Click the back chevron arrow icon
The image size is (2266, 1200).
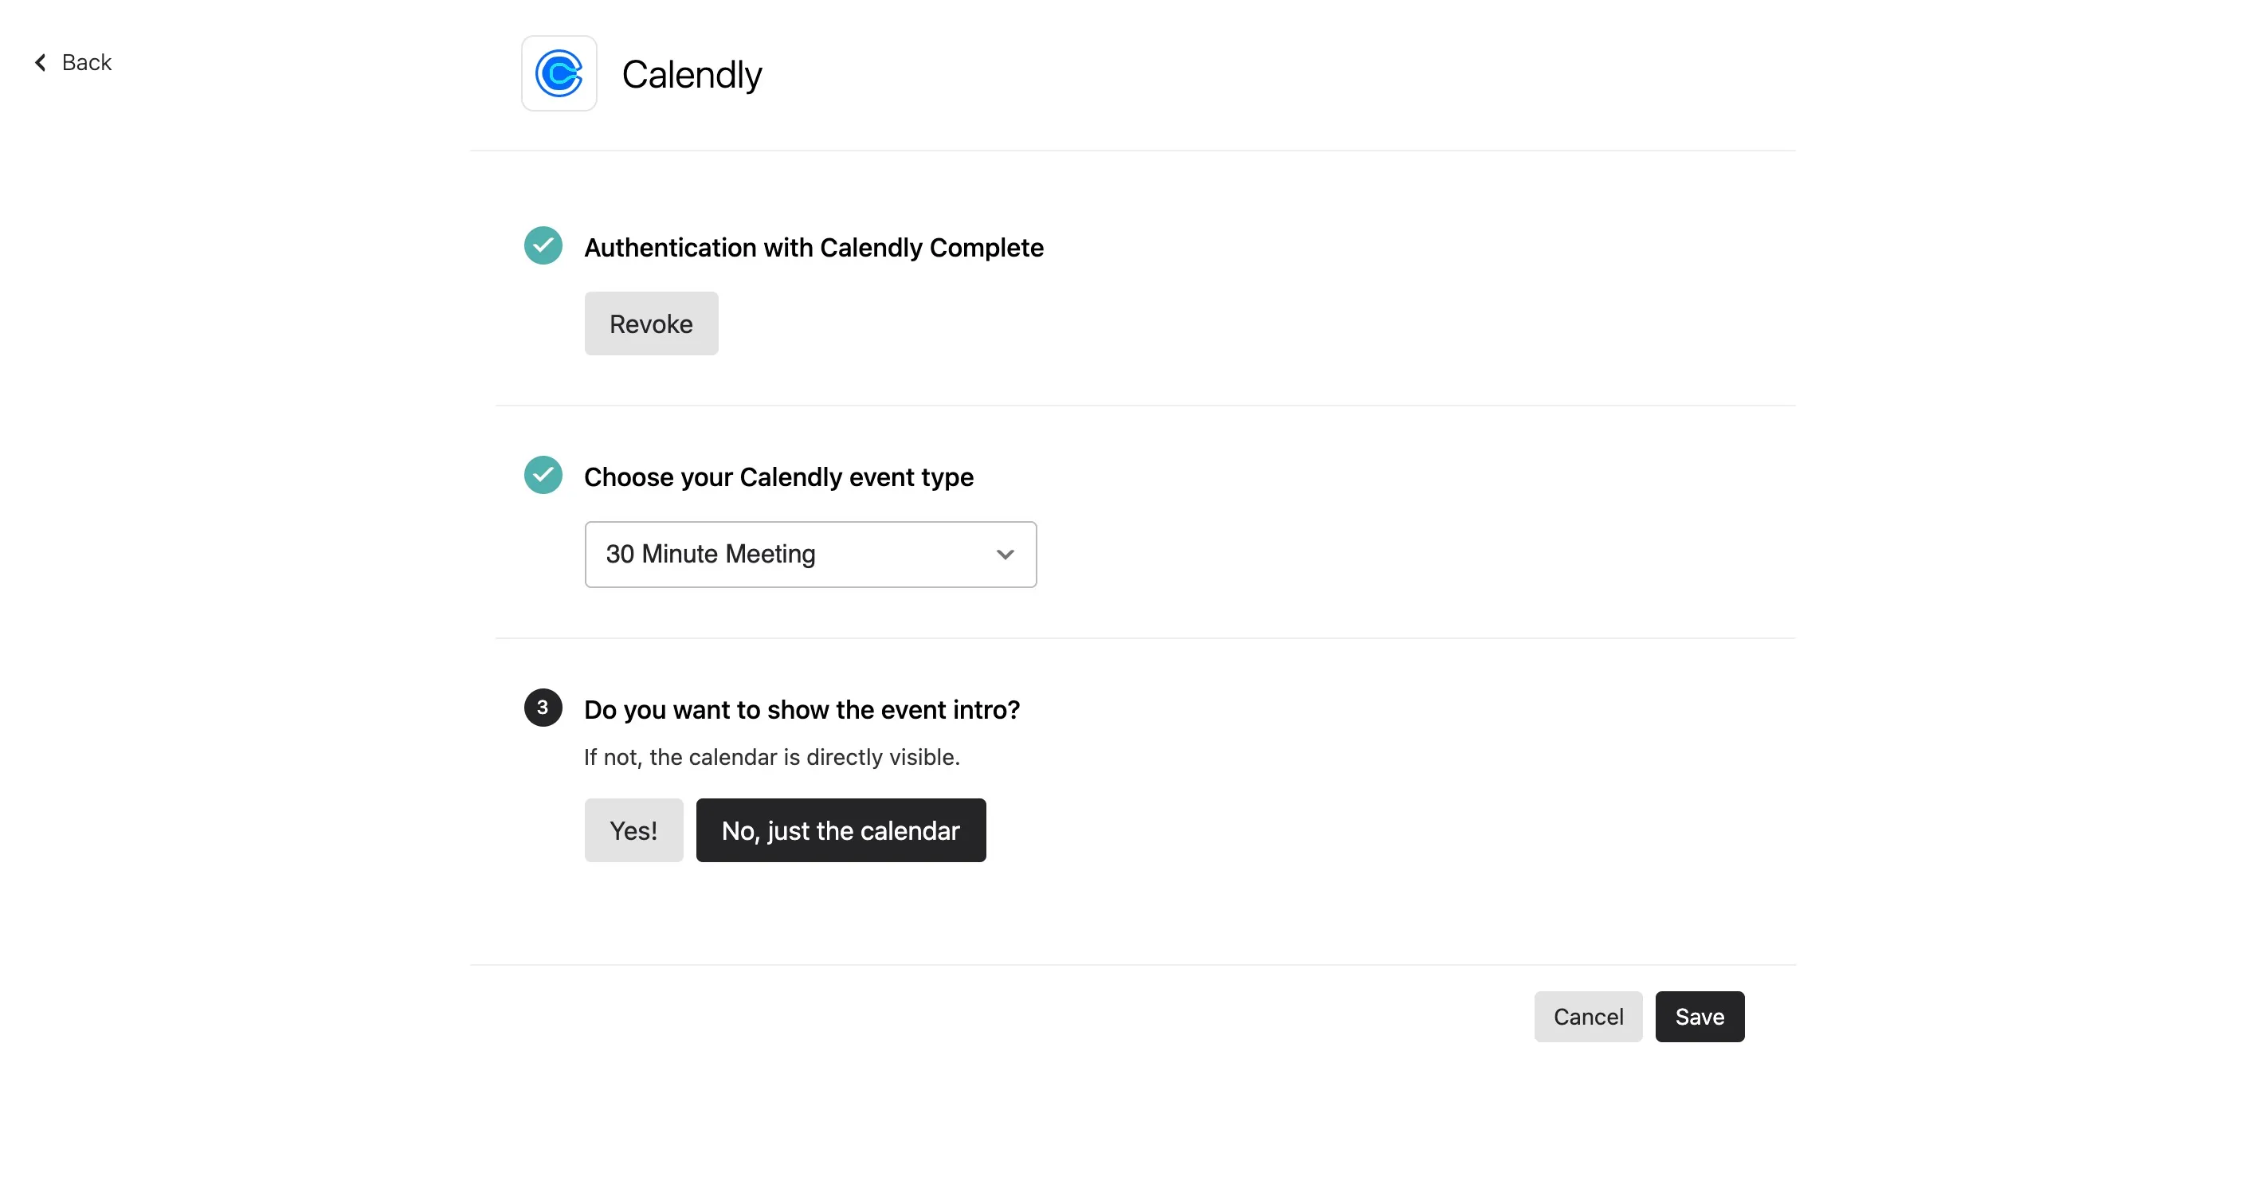(x=41, y=62)
